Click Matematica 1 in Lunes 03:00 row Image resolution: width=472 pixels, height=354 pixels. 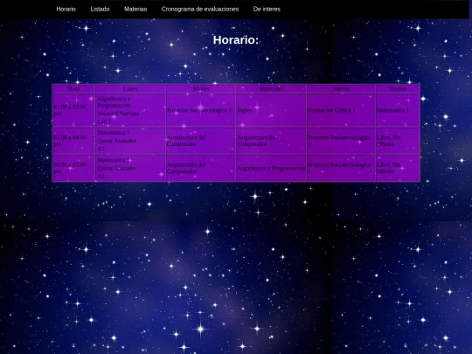[114, 133]
